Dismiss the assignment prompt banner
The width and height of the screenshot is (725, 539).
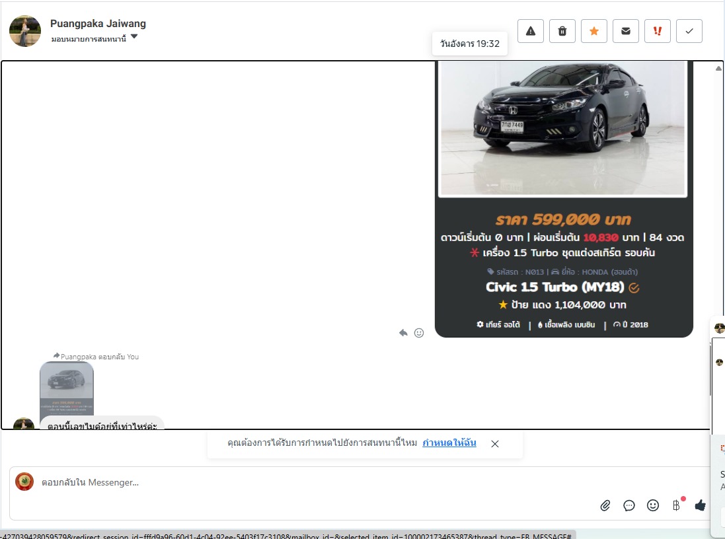495,444
